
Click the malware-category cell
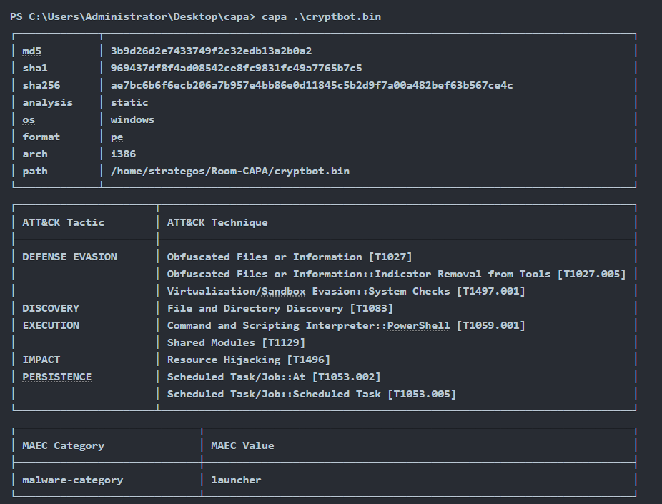73,480
